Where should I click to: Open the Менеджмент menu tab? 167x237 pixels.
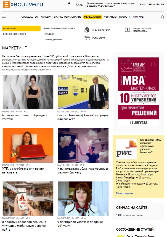pos(92,17)
